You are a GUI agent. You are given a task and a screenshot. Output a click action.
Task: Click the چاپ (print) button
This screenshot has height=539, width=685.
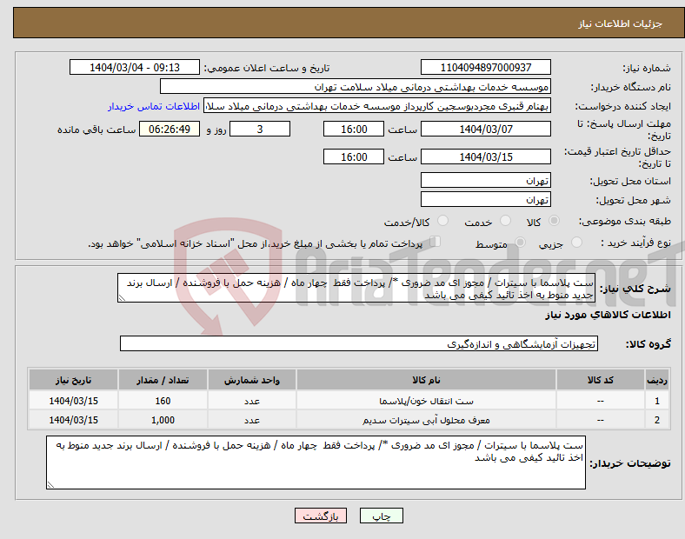[381, 516]
